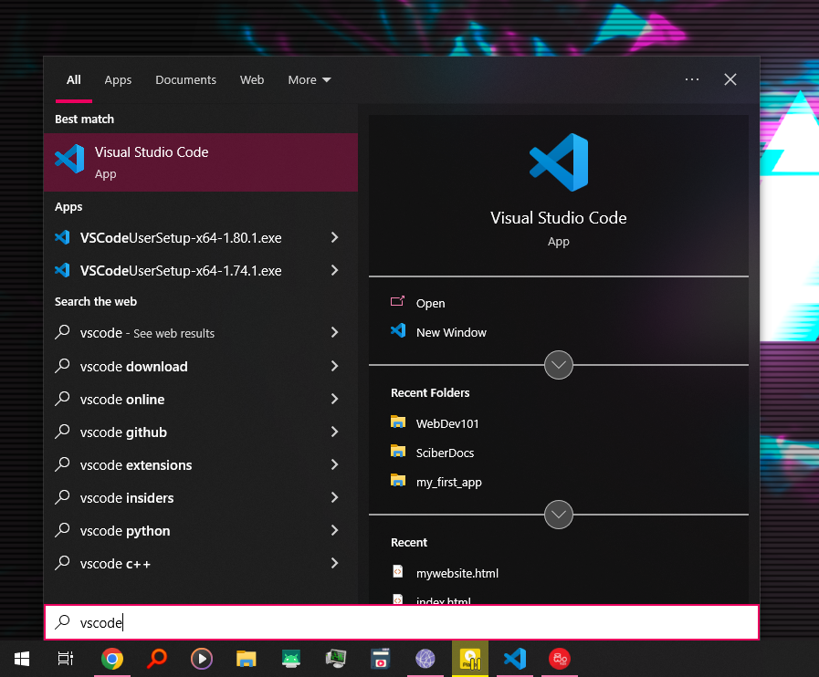
Task: Expand the 'vscode download' arrow
Action: 335,366
